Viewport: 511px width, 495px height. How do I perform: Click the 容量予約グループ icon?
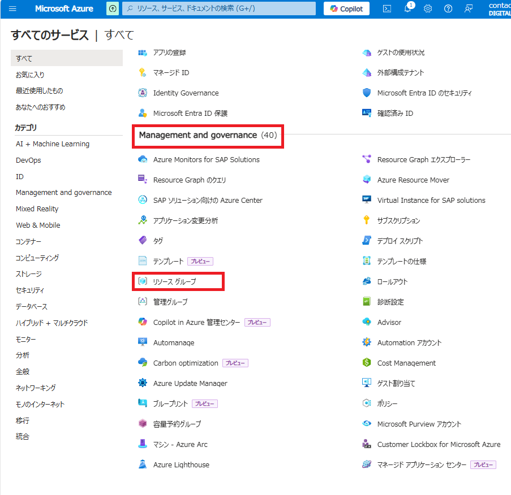[x=143, y=424]
